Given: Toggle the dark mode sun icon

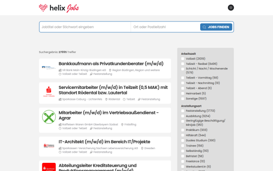Looking at the screenshot, I should [x=231, y=7].
